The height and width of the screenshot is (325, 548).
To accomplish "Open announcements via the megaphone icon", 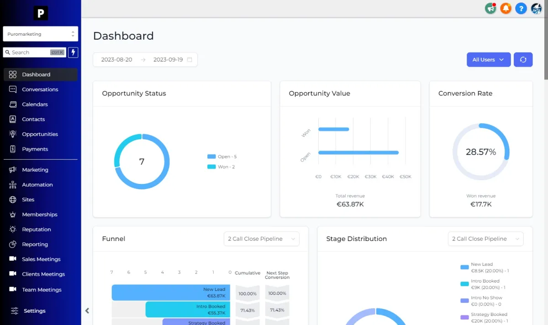I will pyautogui.click(x=490, y=8).
